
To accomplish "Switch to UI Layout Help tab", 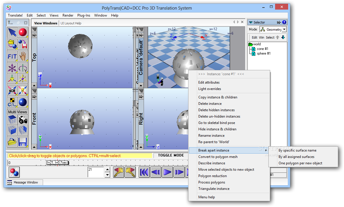I will pos(71,23).
